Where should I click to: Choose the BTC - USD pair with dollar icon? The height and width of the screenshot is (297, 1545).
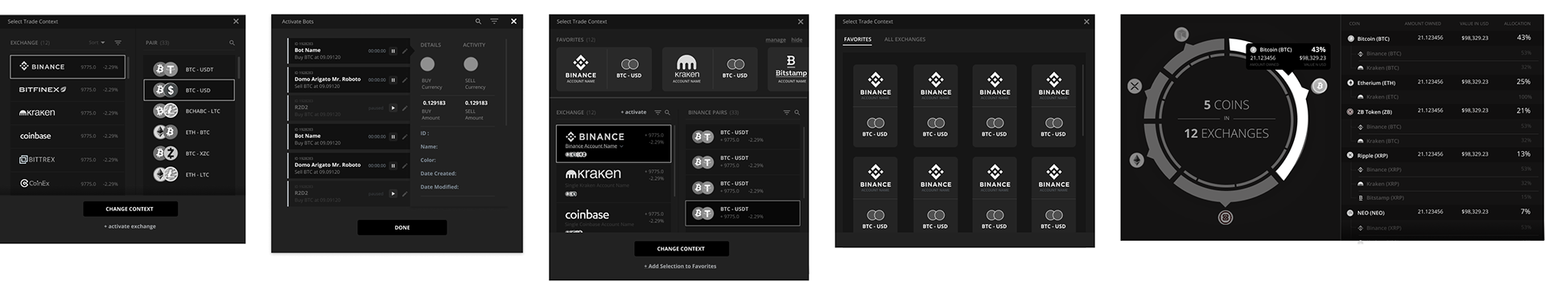click(x=189, y=90)
